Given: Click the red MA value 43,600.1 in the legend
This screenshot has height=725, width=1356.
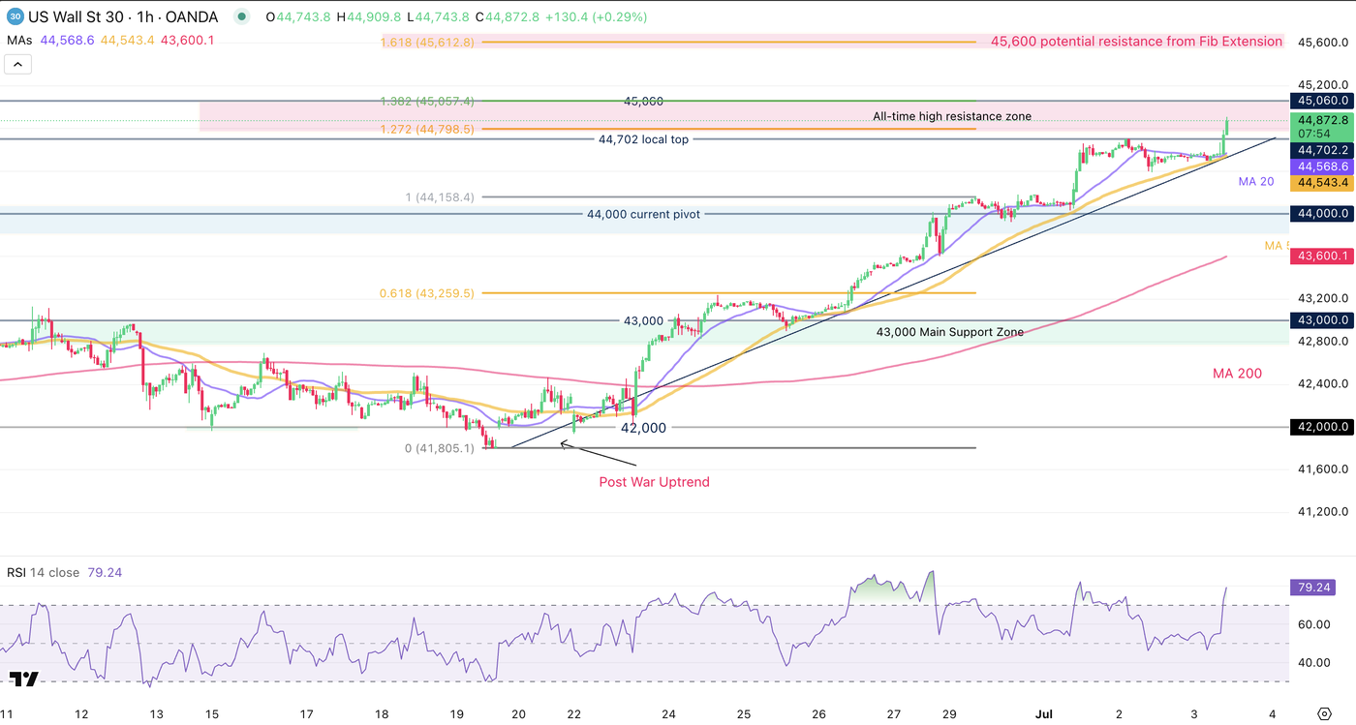Looking at the screenshot, I should point(187,40).
